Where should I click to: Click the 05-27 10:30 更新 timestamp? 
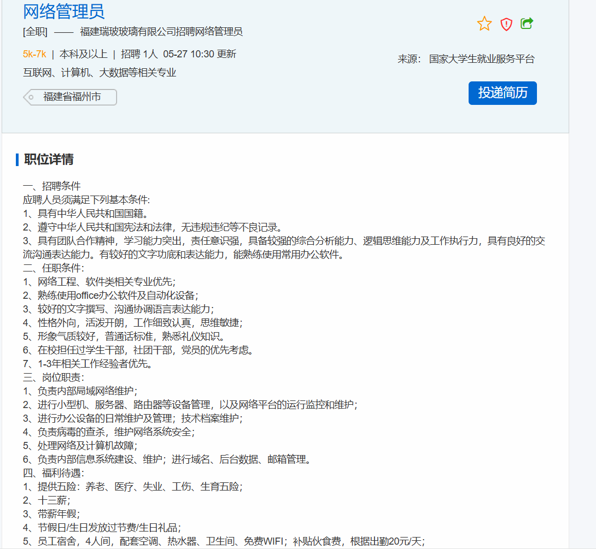click(200, 54)
